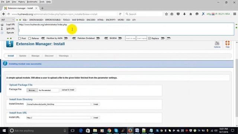The image size is (238, 134).
Task: Open the Windows Start menu
Action: [4, 131]
